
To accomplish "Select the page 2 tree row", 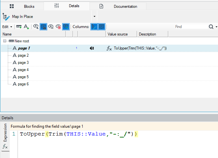I will click(x=109, y=55).
